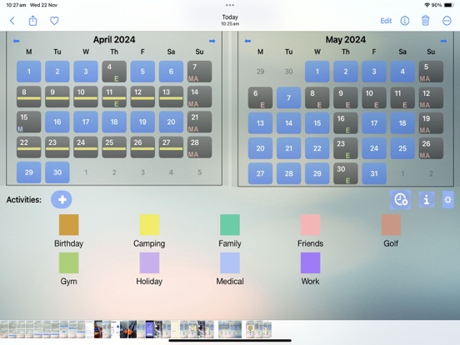460x345 pixels.
Task: Select May 7 in the calendar
Action: pos(288,97)
